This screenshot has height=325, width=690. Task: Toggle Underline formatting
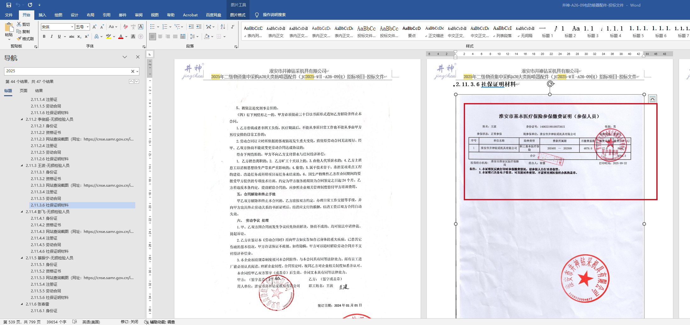pos(59,36)
